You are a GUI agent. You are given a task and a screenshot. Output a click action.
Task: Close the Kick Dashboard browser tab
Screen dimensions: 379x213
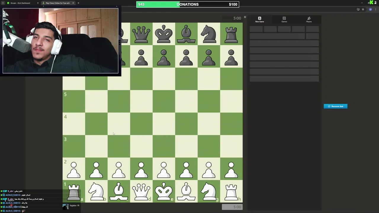(x=38, y=3)
